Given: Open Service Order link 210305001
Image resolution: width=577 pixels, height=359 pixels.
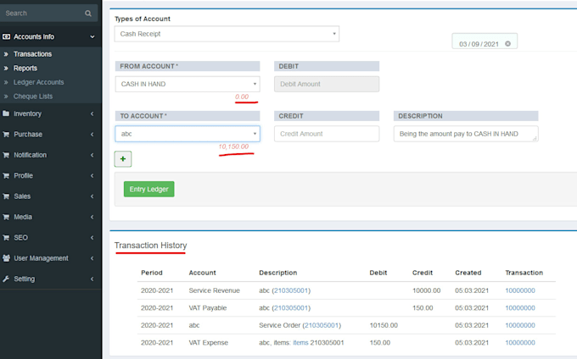Looking at the screenshot, I should pos(322,325).
